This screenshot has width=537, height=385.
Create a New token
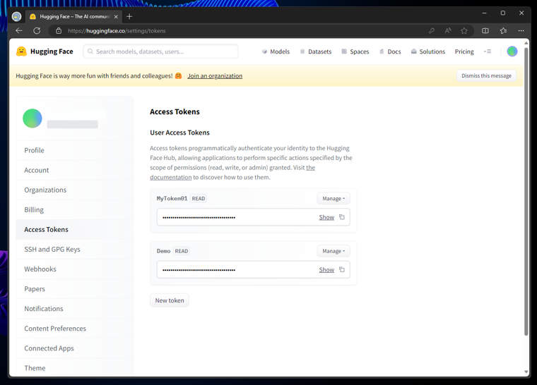coord(170,300)
